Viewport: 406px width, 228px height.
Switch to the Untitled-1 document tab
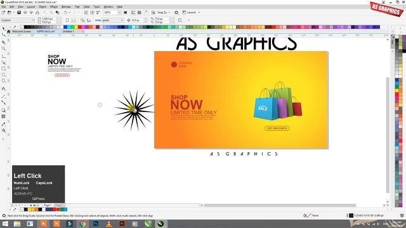(69, 31)
